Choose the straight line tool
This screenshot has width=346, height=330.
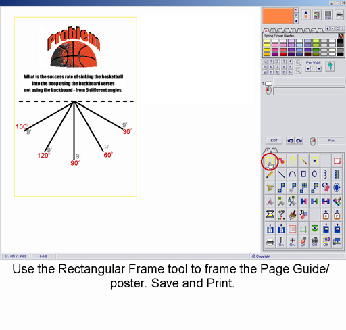pyautogui.click(x=281, y=174)
